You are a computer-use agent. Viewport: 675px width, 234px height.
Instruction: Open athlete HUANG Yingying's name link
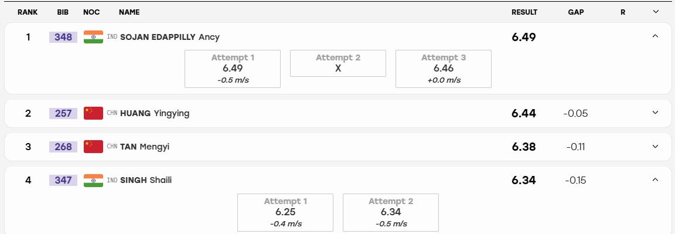[x=155, y=113]
